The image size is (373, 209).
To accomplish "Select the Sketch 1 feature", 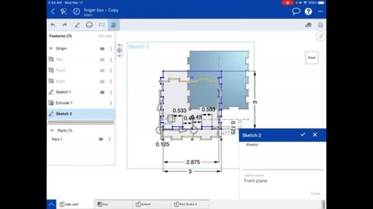I will tap(81, 92).
